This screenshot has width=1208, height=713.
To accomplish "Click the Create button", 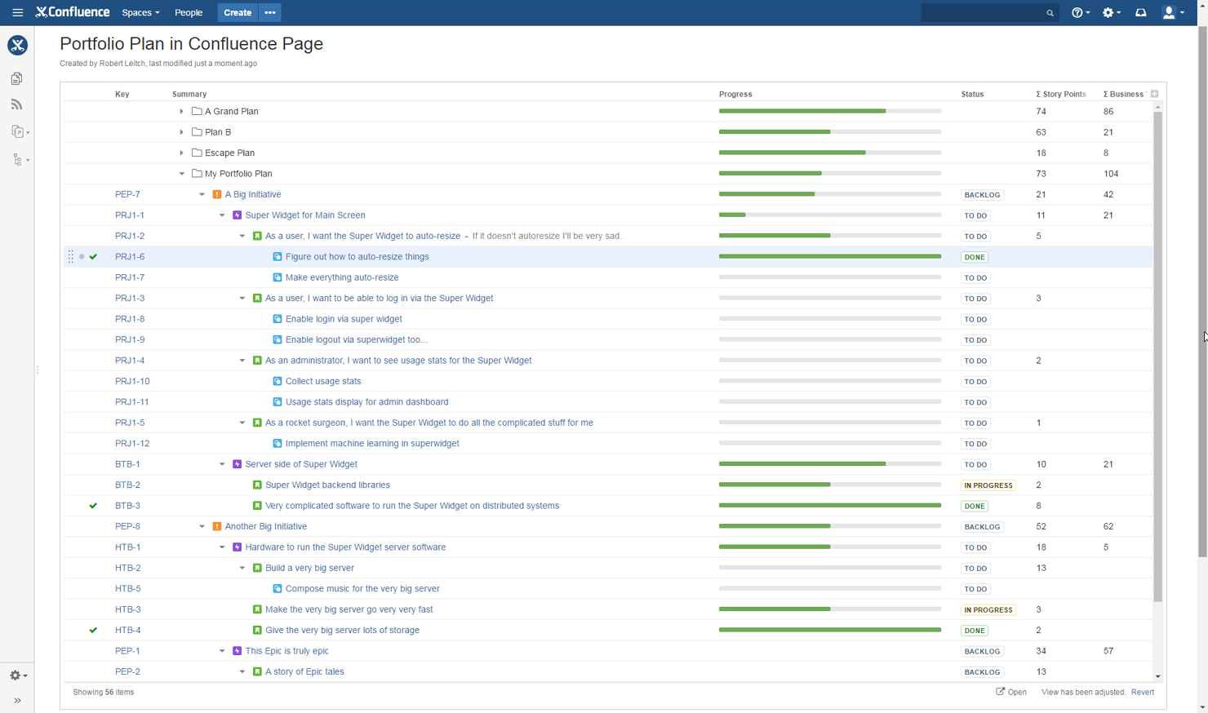I will [x=238, y=12].
